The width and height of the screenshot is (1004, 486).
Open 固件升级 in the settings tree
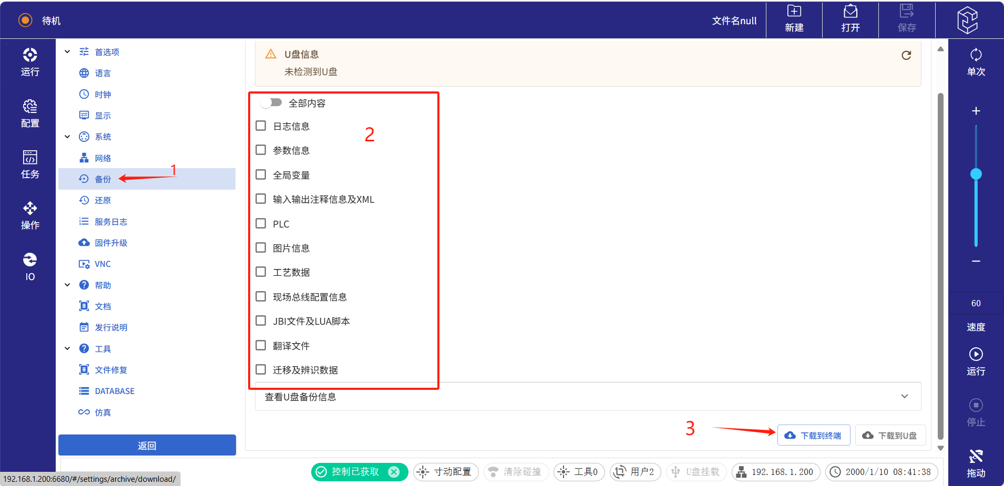pyautogui.click(x=111, y=243)
